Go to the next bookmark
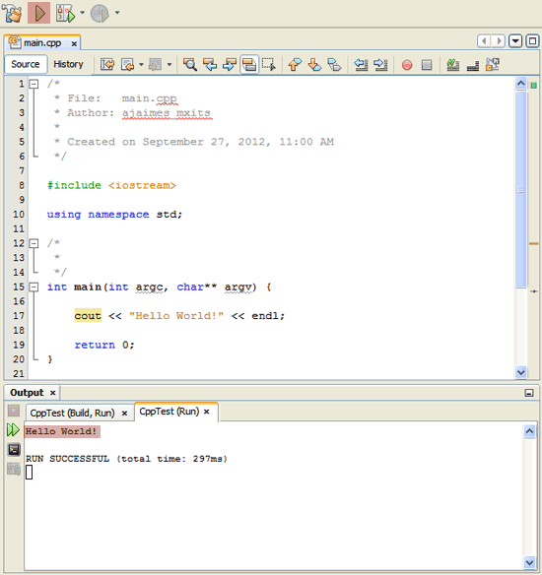This screenshot has height=575, width=542. 314,65
